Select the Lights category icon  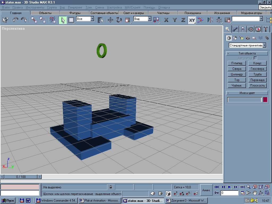coord(241,38)
